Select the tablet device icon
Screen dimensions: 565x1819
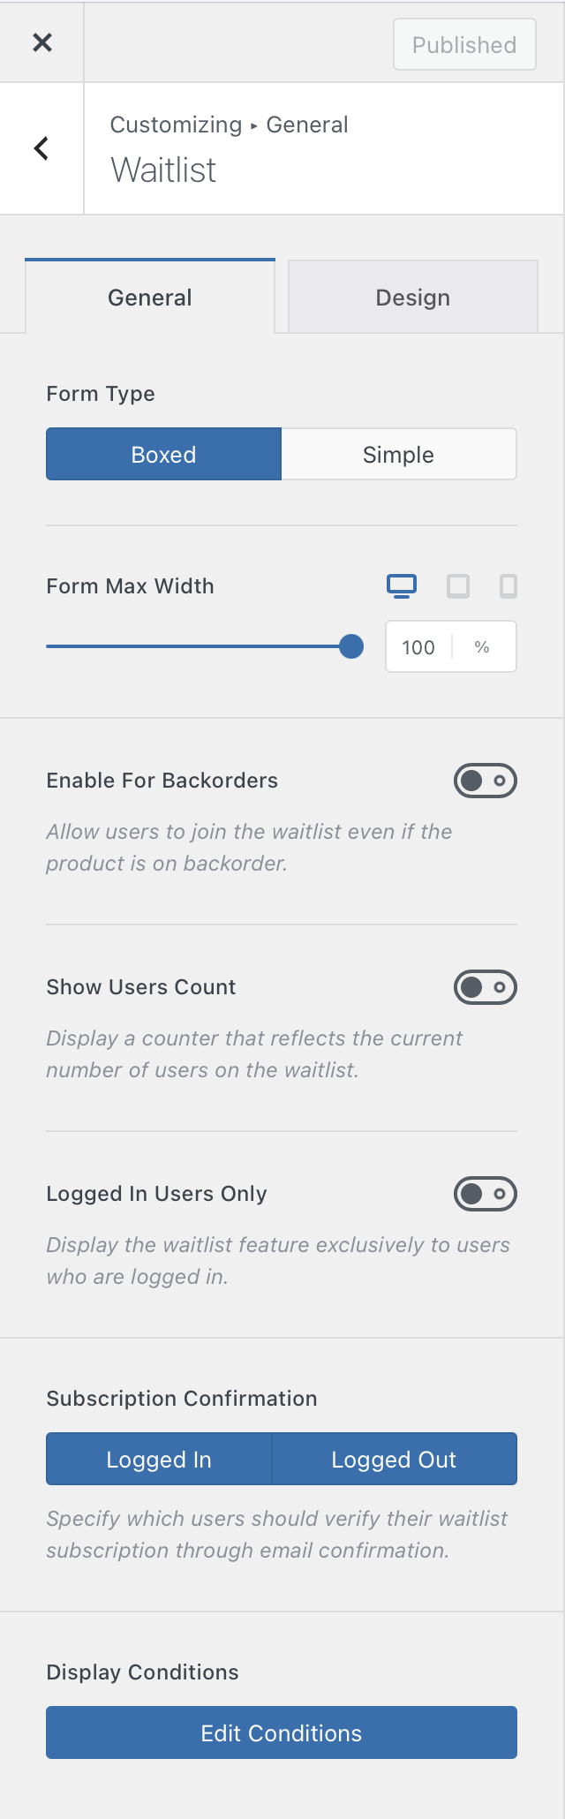(458, 586)
